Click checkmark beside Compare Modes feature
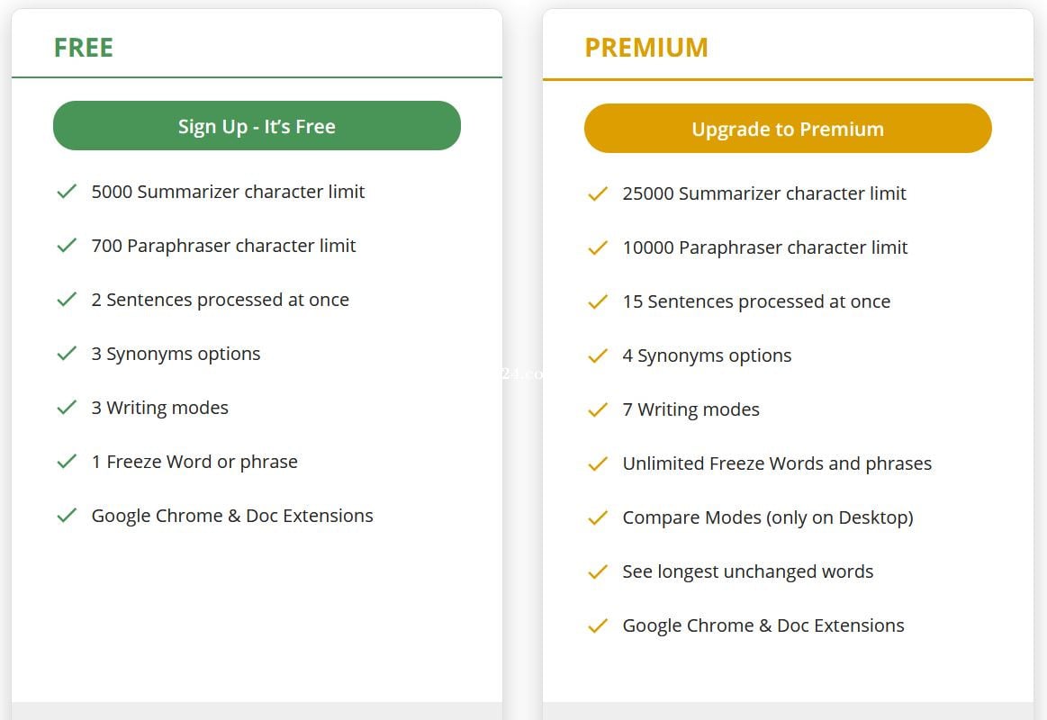This screenshot has width=1047, height=720. point(598,517)
